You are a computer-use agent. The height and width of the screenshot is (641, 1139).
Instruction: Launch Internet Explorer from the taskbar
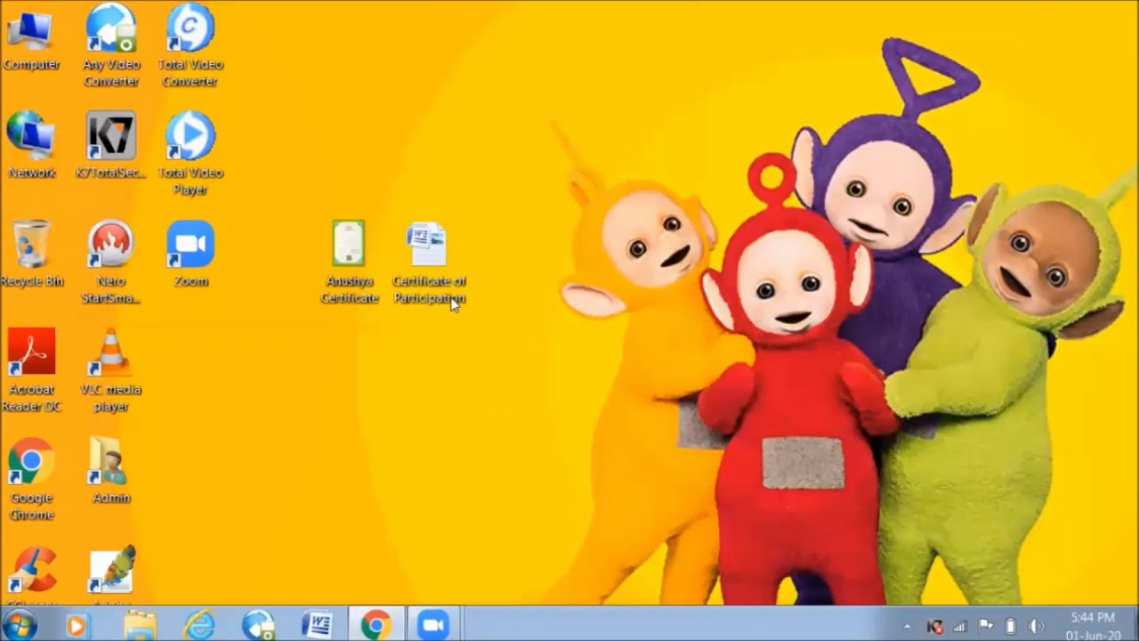(x=199, y=625)
